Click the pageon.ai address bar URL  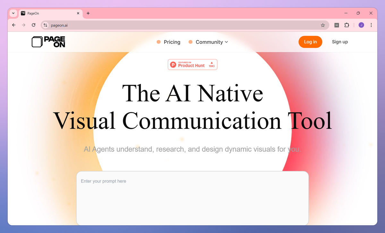tap(59, 25)
